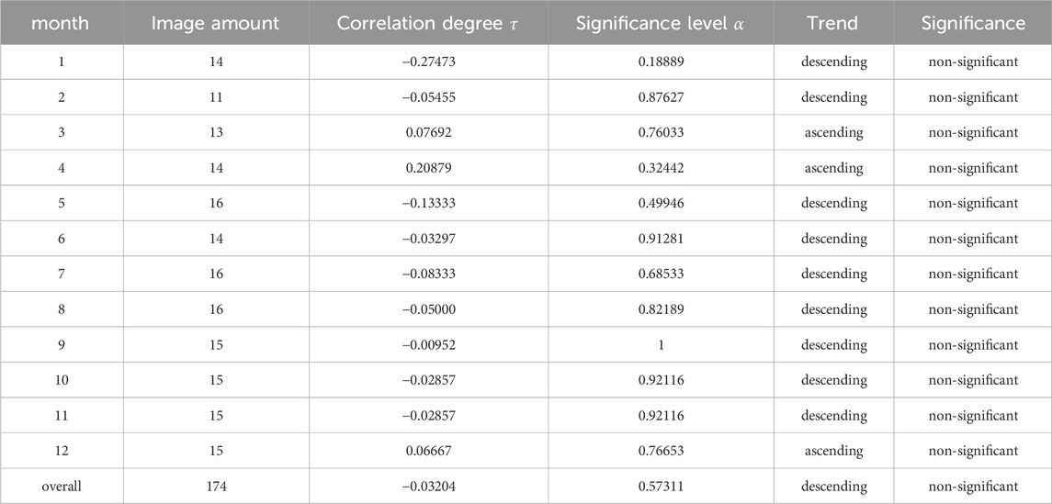Image resolution: width=1052 pixels, height=504 pixels.
Task: Select the significance level cell showing 1
Action: point(661,345)
